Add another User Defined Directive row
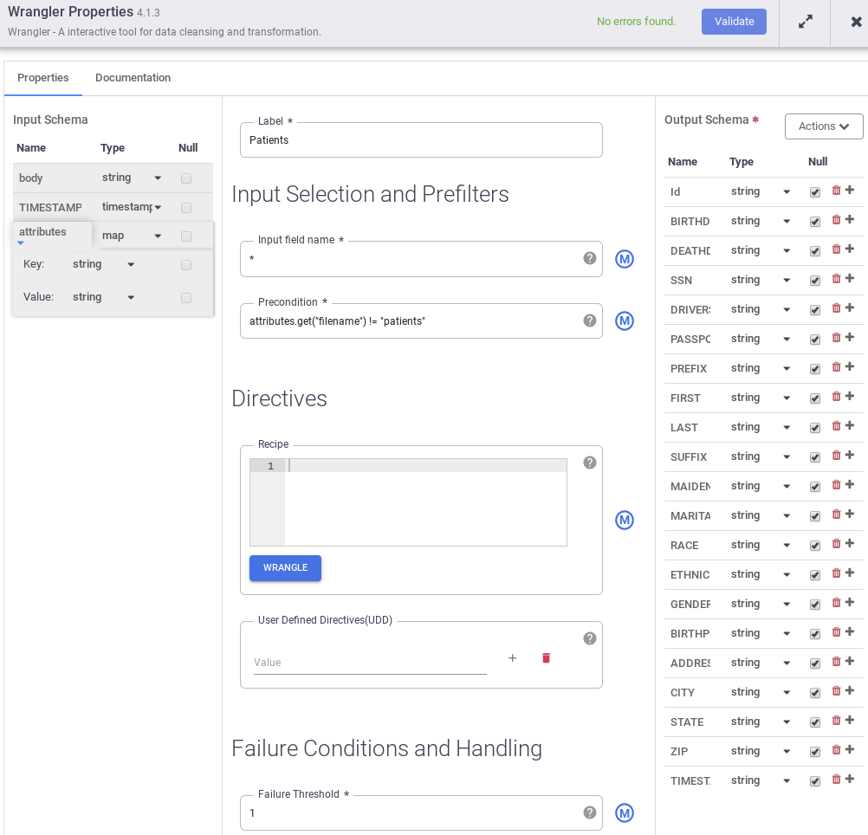This screenshot has width=868, height=835. click(512, 658)
